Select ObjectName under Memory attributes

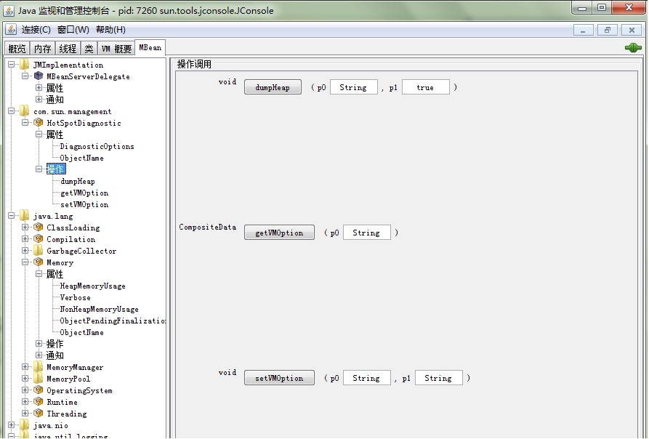81,332
